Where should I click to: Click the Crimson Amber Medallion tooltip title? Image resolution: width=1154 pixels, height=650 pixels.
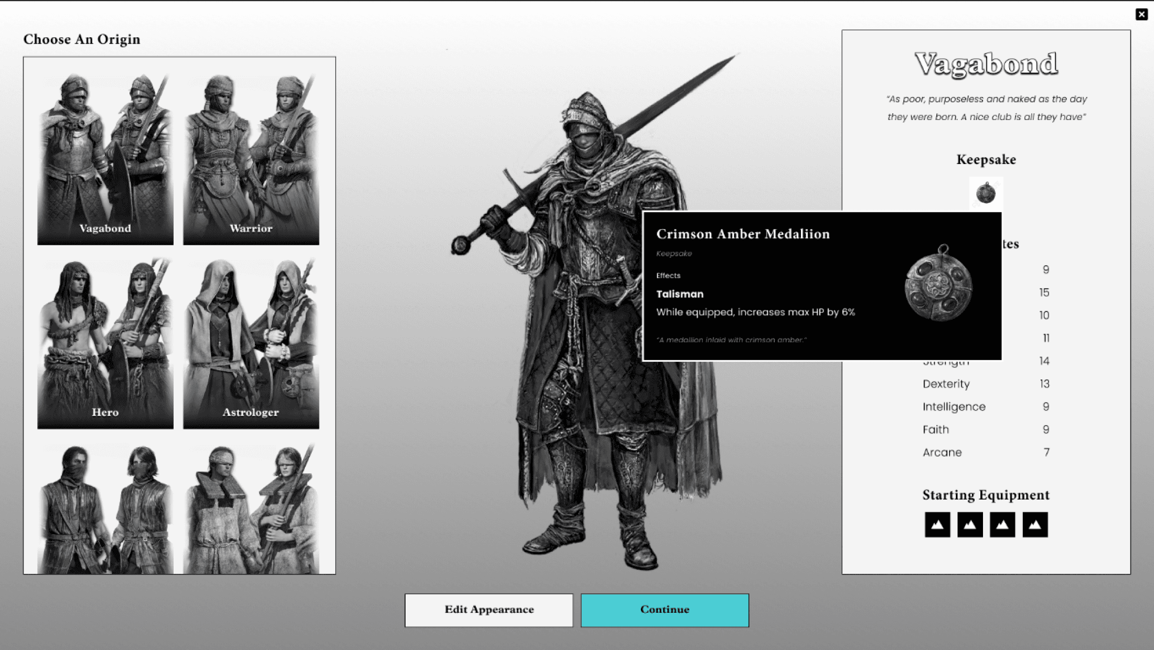coord(743,234)
